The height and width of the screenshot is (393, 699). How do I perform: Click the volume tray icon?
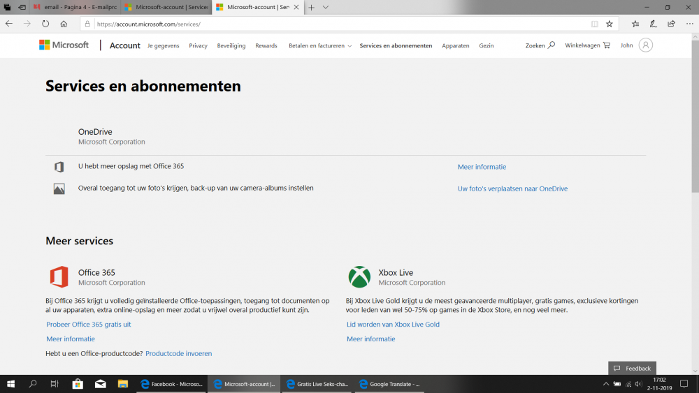638,384
